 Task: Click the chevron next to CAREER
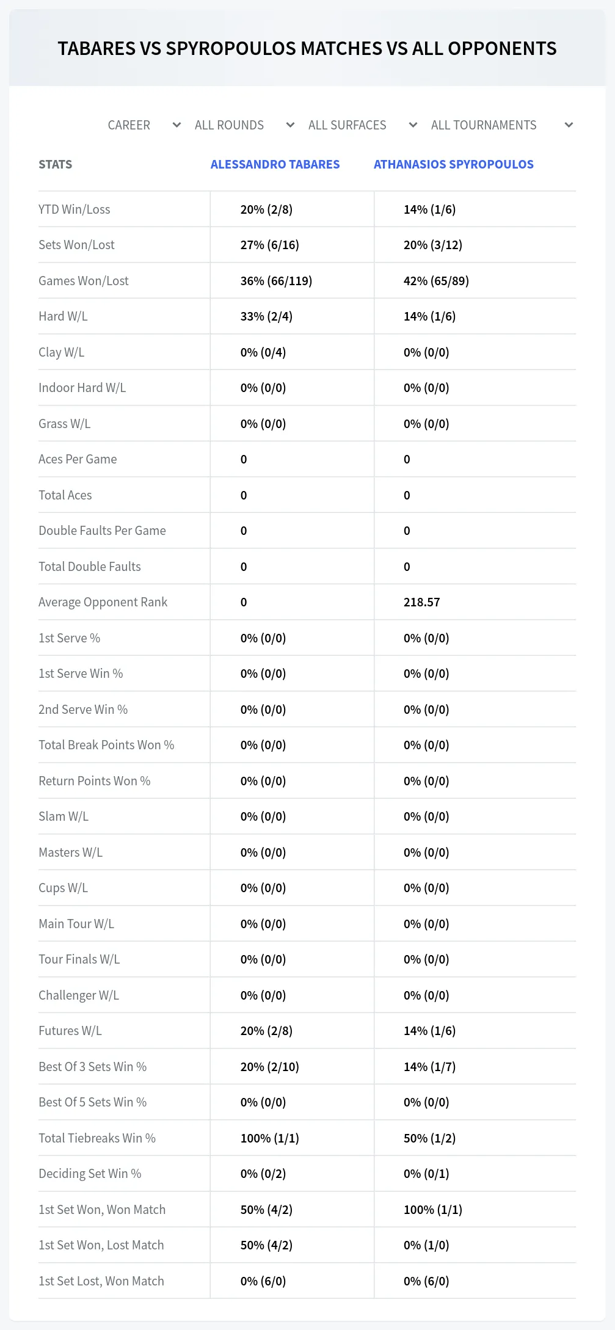(177, 125)
